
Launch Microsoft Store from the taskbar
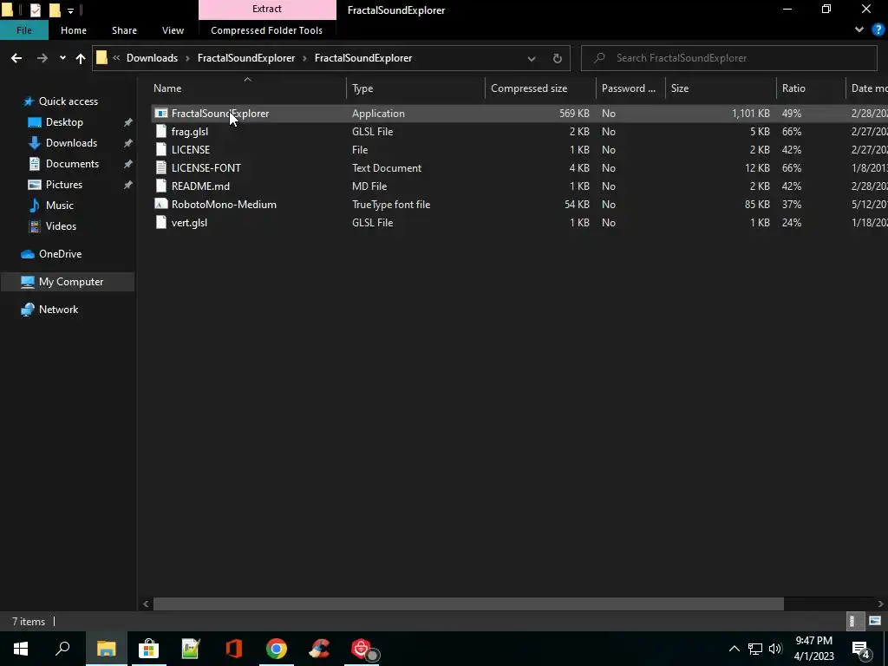click(x=148, y=649)
